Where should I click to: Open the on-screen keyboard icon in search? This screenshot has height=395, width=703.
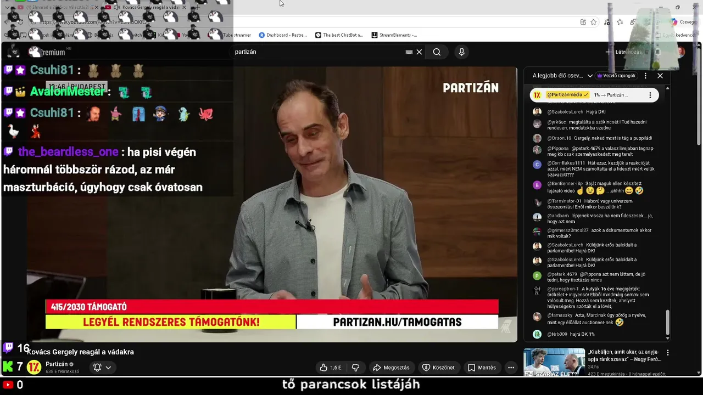coord(409,52)
